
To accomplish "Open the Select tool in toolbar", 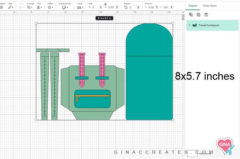I will (2, 7).
